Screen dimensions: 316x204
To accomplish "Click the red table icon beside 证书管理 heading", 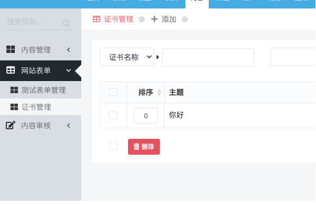I will tap(96, 19).
